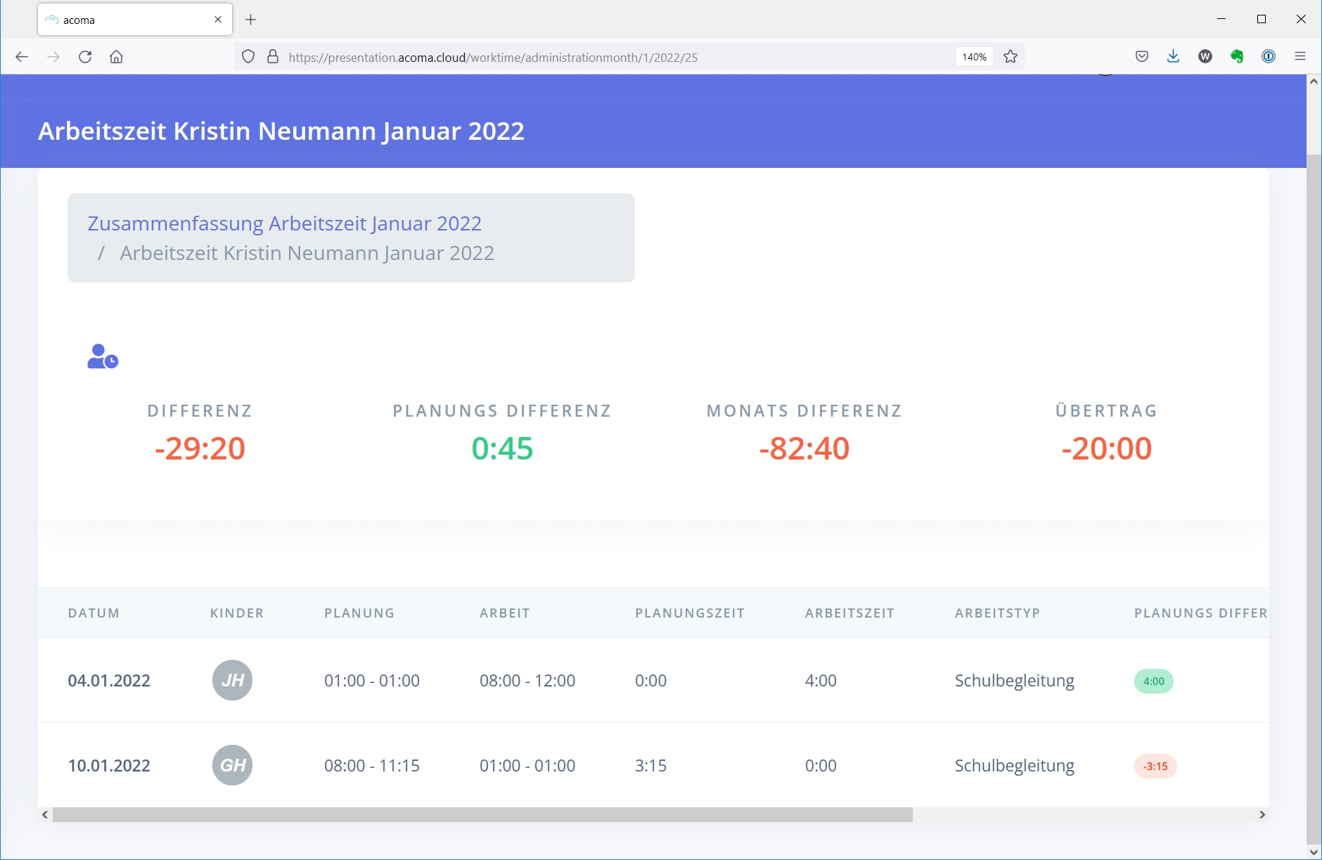Click the 3:15 Planungszeit value

coord(650,766)
